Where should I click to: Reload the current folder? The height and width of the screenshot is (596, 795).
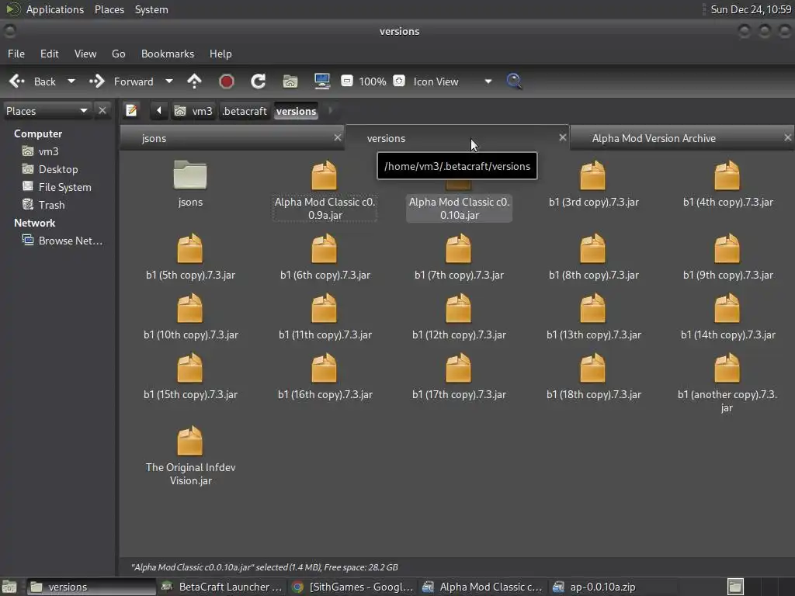(258, 81)
